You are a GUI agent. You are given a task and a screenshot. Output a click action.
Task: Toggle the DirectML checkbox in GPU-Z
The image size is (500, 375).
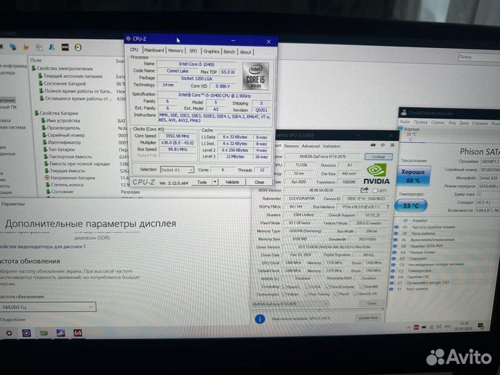coord(361,287)
